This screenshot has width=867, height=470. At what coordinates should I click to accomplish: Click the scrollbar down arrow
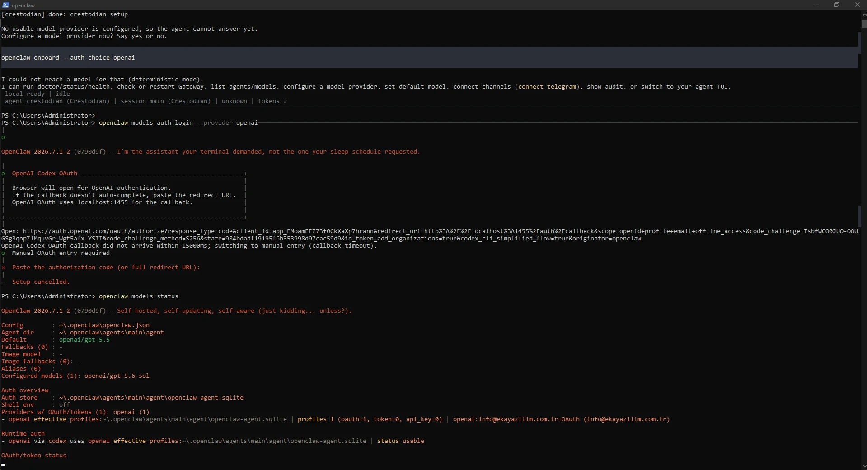(864, 466)
